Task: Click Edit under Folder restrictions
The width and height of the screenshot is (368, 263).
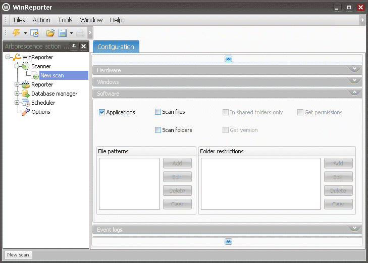Action: point(338,177)
